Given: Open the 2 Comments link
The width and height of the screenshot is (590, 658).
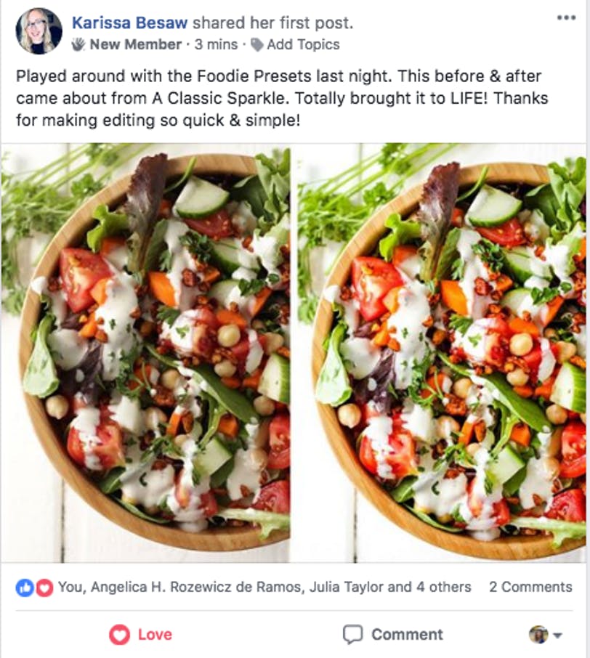Looking at the screenshot, I should pyautogui.click(x=531, y=587).
